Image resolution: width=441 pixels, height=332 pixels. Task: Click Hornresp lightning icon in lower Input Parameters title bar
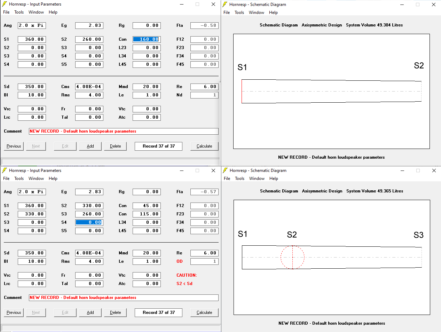pos(5,171)
